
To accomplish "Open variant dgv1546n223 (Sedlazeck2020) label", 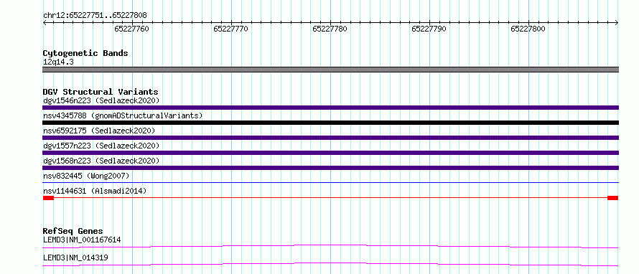I will 101,100.
